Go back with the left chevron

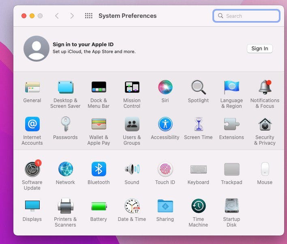pyautogui.click(x=57, y=16)
